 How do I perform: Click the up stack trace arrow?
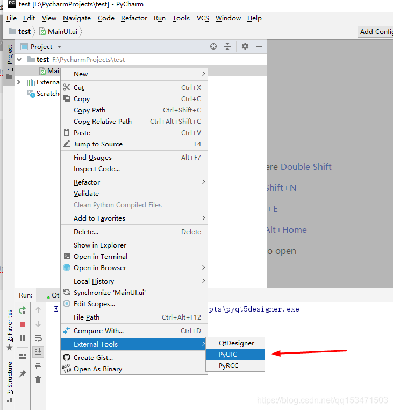[38, 310]
